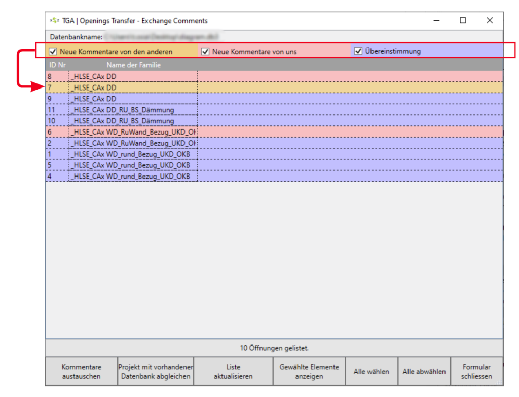519x397 pixels.
Task: Click Liste aktualisieren button
Action: pos(233,371)
